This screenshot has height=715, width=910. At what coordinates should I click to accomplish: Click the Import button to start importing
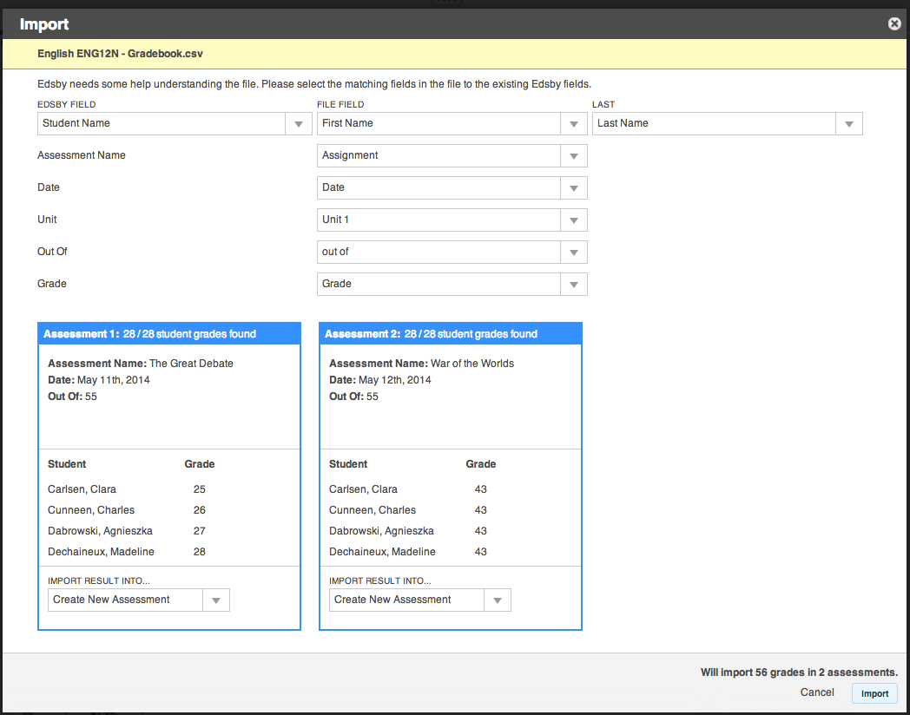874,692
